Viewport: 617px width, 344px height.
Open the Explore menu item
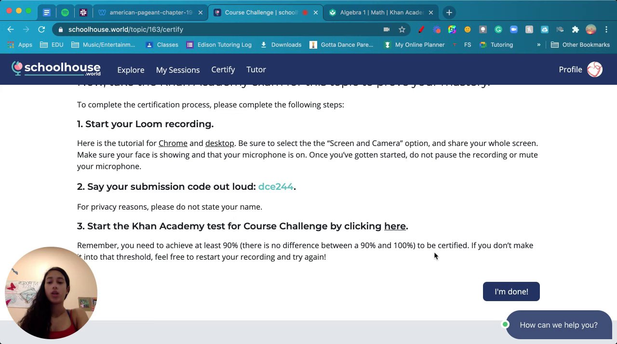(131, 70)
